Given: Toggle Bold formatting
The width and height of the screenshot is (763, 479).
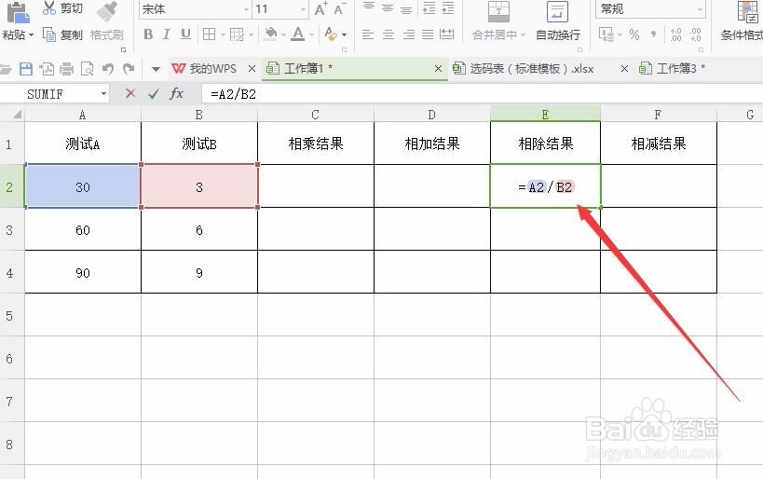Looking at the screenshot, I should 148,34.
